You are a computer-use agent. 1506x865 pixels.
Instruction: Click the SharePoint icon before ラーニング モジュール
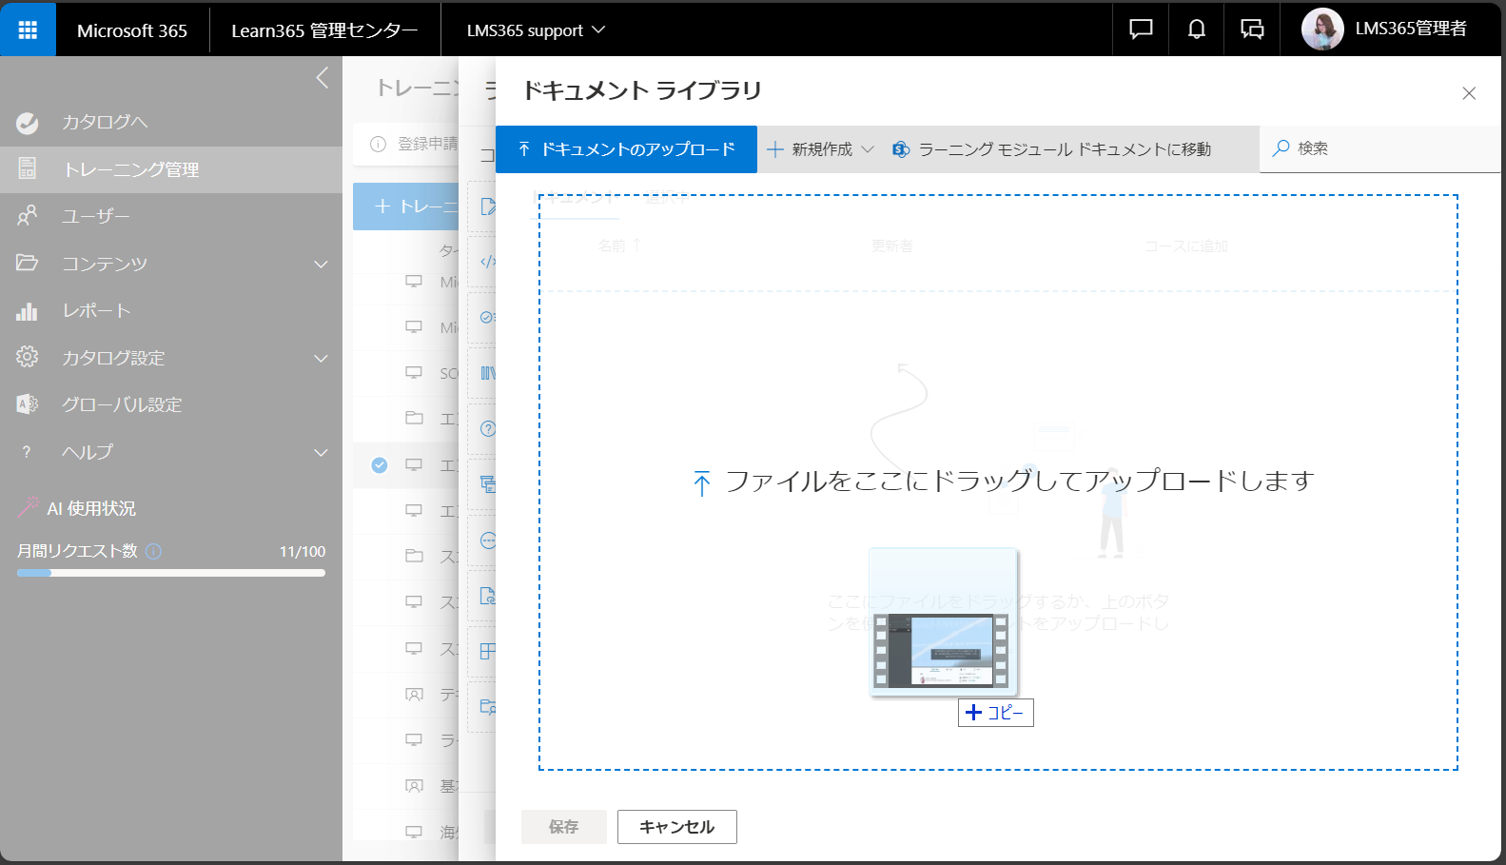pos(901,149)
